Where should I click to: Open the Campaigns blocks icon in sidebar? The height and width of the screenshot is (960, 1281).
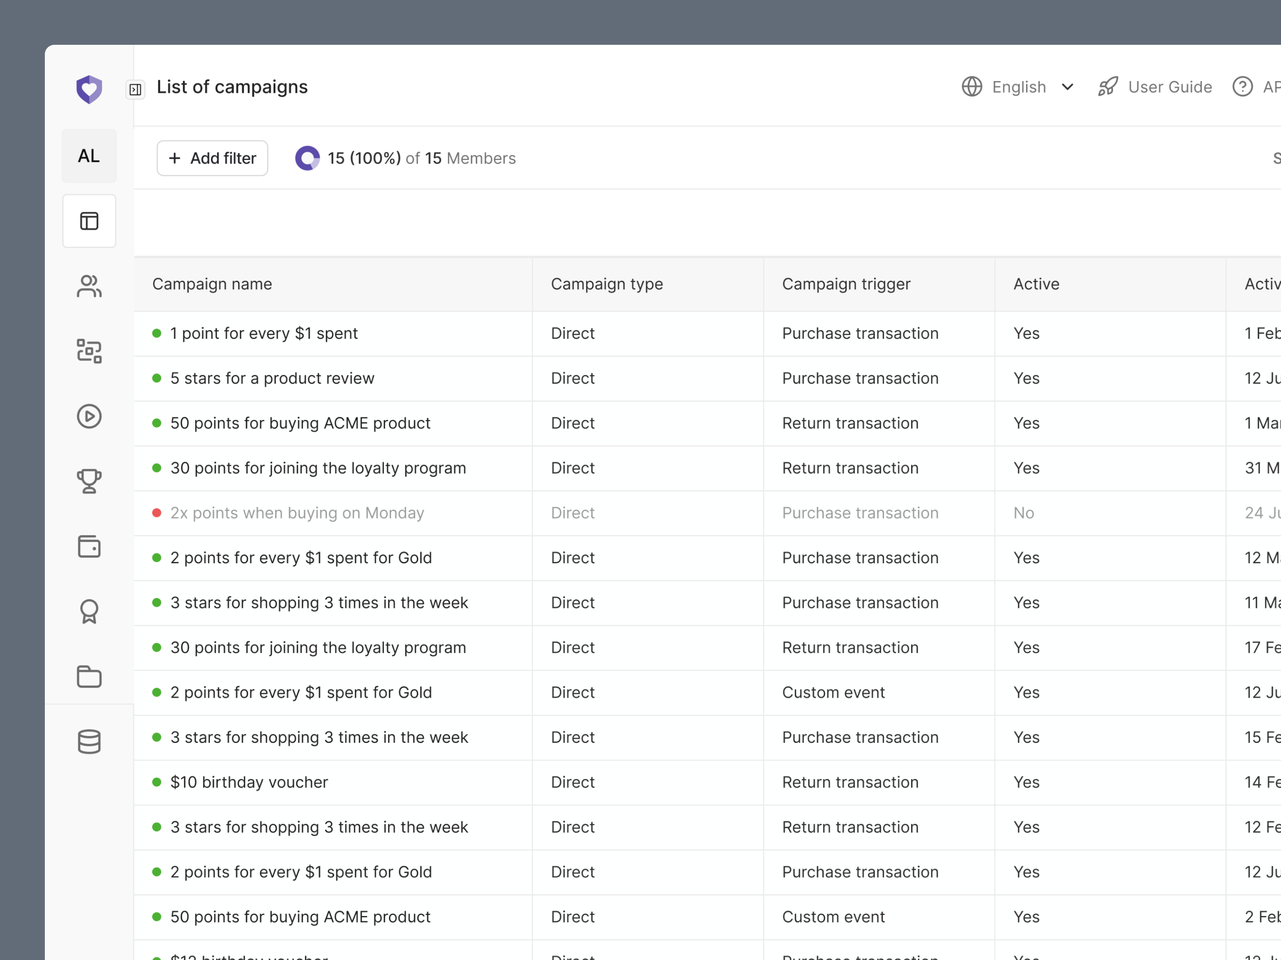pyautogui.click(x=88, y=351)
